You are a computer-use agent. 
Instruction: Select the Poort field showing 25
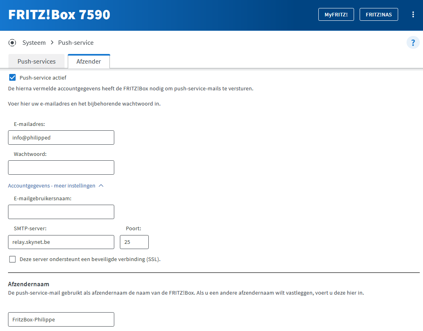coord(134,242)
